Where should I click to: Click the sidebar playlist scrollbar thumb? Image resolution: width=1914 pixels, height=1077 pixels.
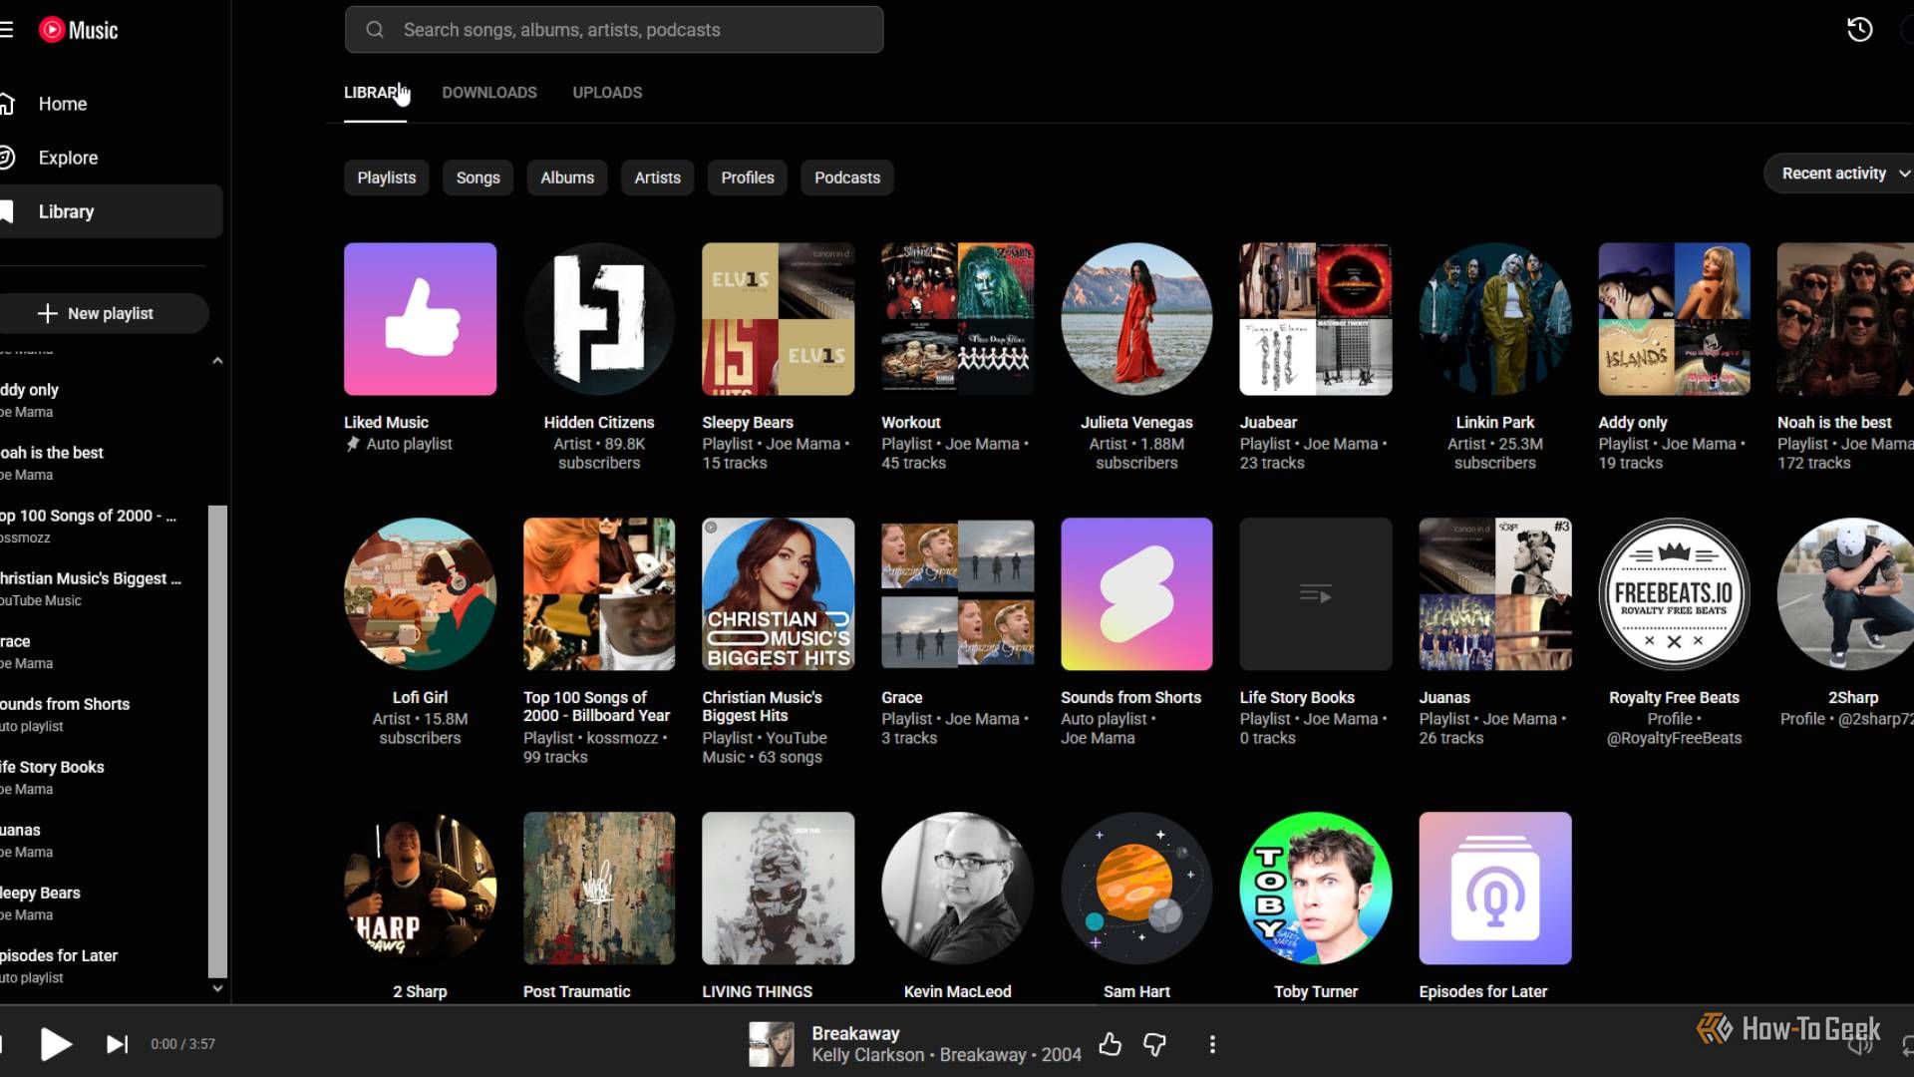217,741
